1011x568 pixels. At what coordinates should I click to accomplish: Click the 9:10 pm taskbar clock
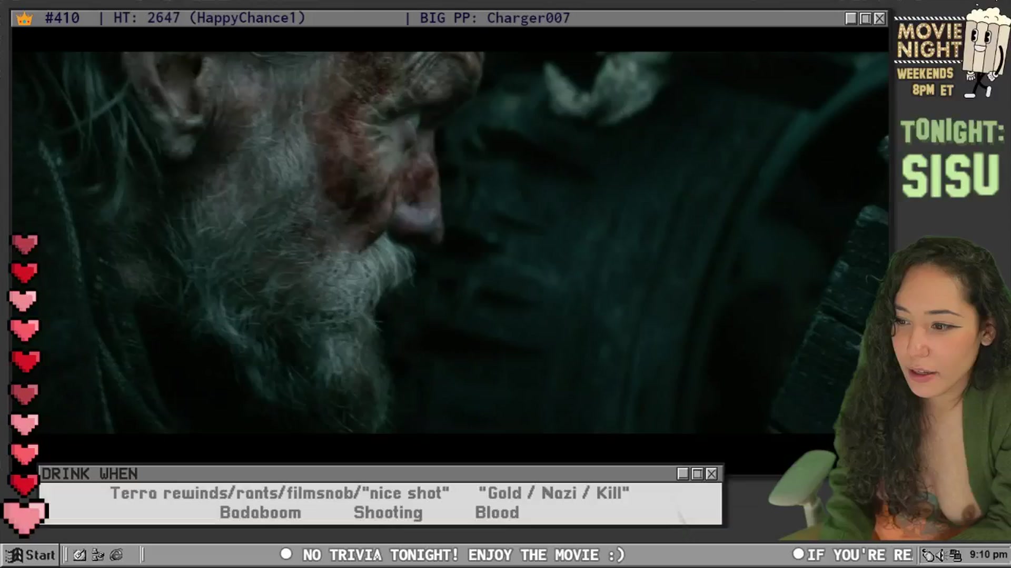click(988, 555)
